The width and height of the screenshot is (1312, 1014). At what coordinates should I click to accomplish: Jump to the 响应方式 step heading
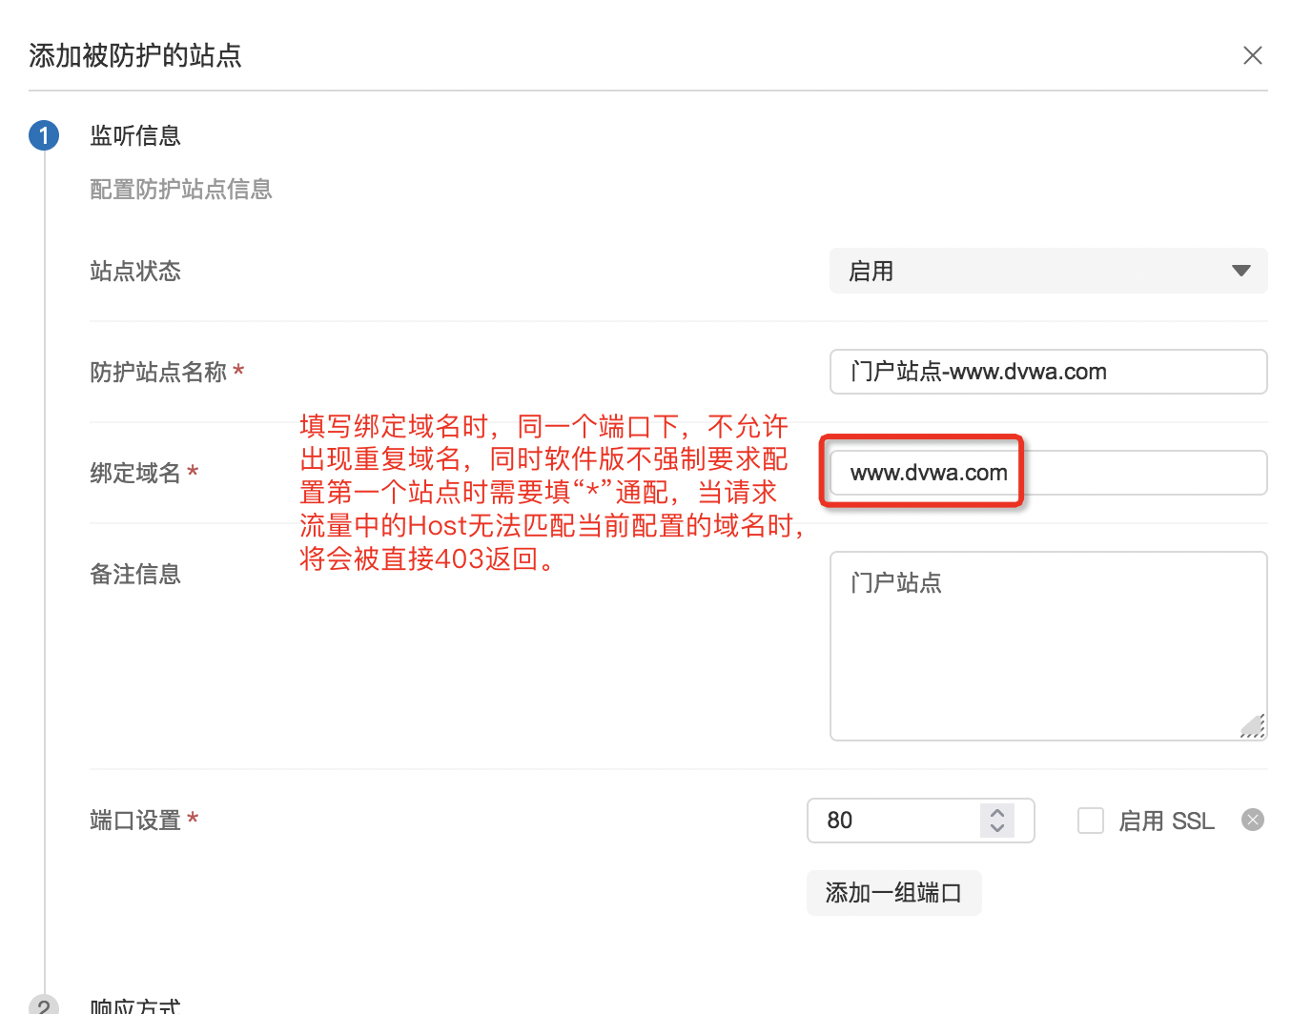point(135,1005)
